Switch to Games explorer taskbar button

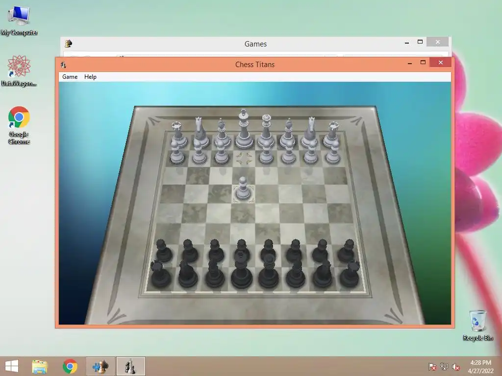[100, 366]
